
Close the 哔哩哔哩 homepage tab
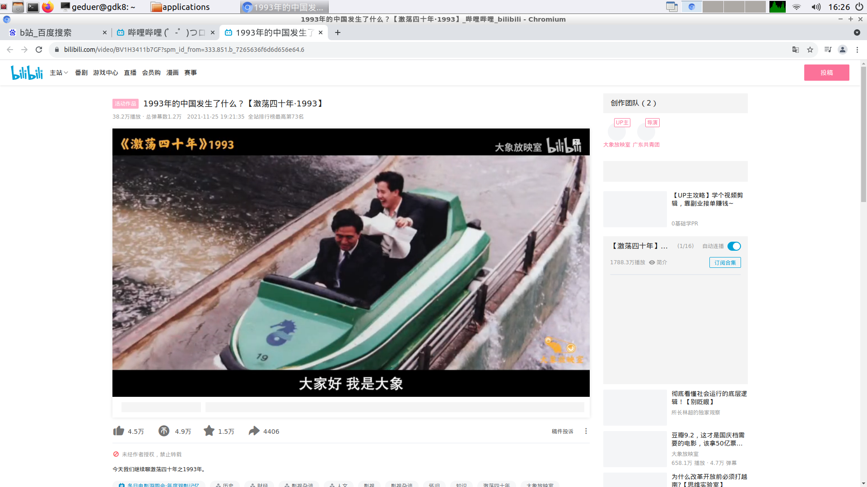coord(213,32)
